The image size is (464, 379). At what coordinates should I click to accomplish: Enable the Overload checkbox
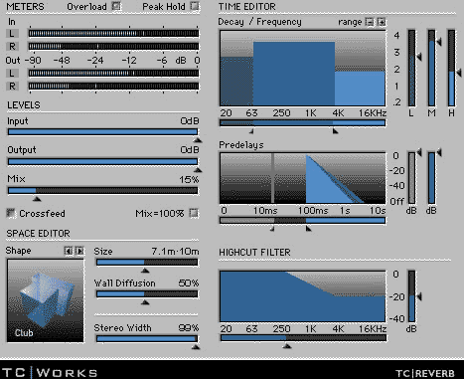click(116, 6)
